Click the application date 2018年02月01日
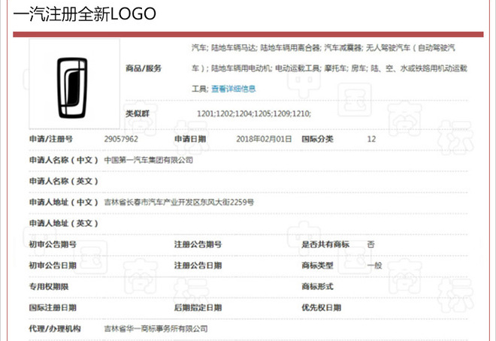496x341 pixels. click(262, 139)
